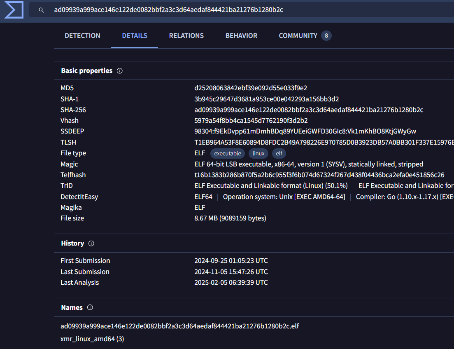The height and width of the screenshot is (349, 454).
Task: Switch to the DETECTION tab
Action: (x=82, y=36)
